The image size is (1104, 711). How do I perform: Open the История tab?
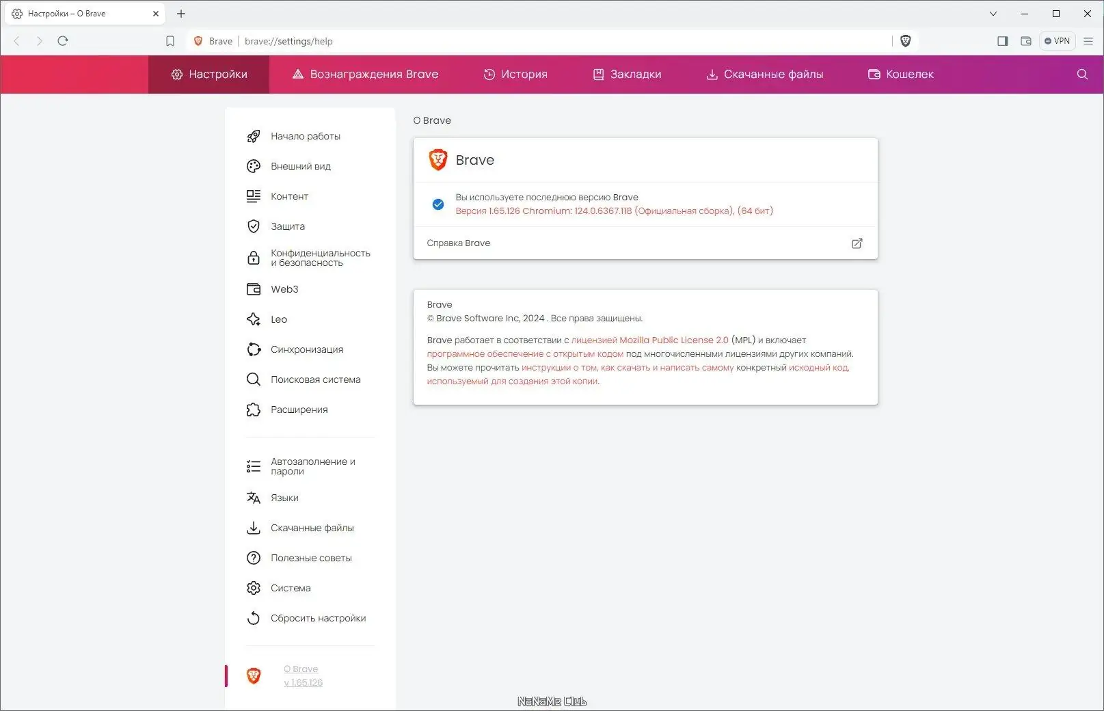(x=515, y=75)
